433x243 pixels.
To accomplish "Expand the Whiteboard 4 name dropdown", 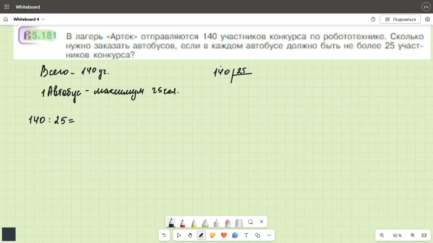I will tap(43, 19).
